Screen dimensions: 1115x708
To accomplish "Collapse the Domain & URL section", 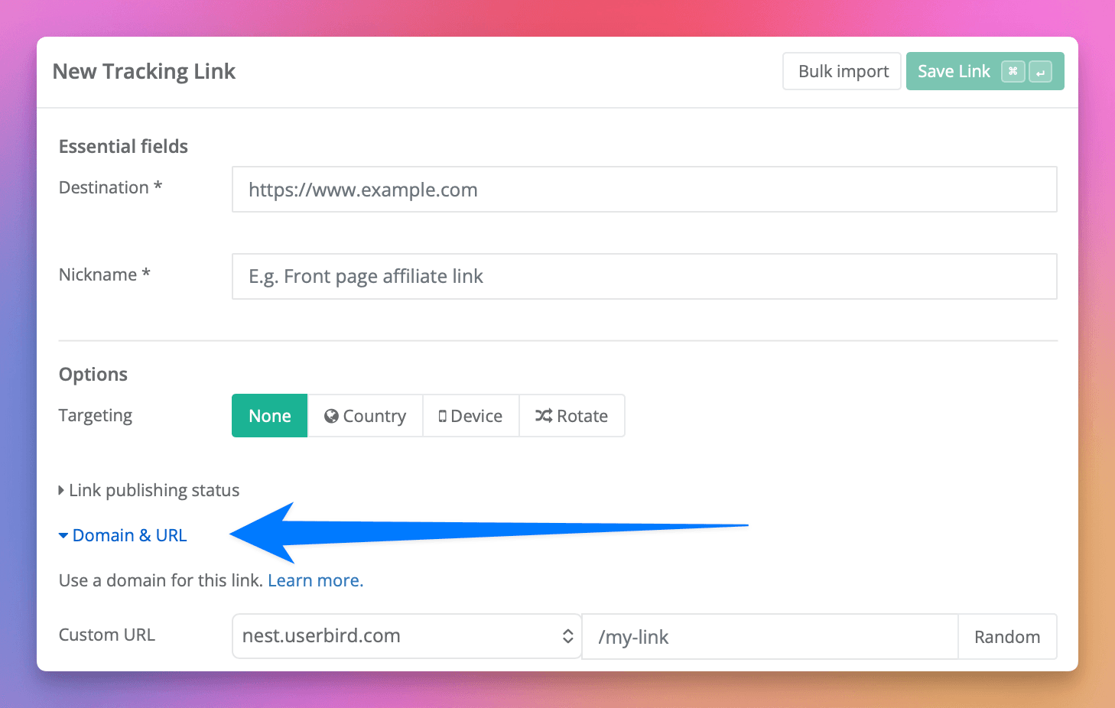I will point(128,535).
